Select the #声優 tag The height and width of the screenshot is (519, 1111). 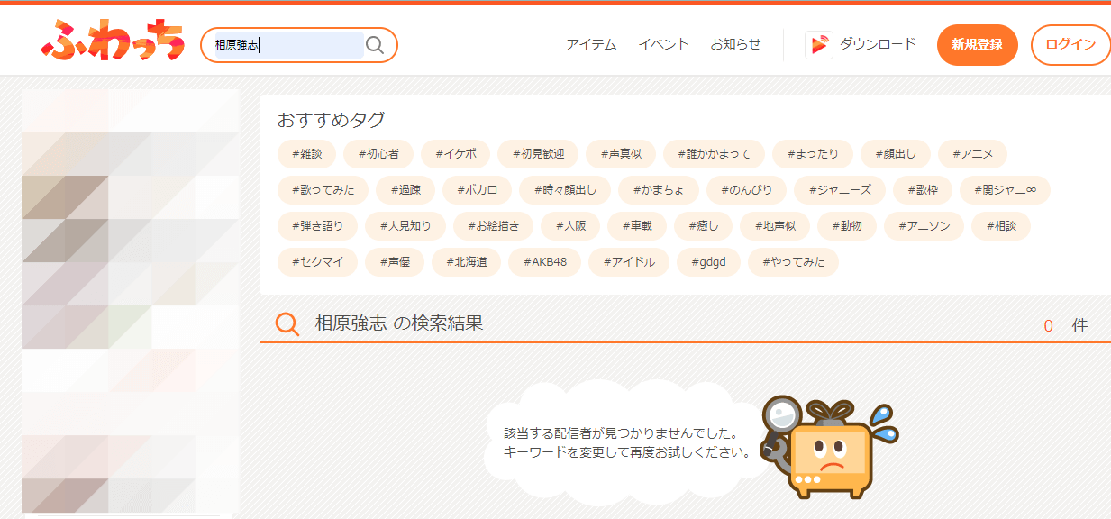coord(395,262)
